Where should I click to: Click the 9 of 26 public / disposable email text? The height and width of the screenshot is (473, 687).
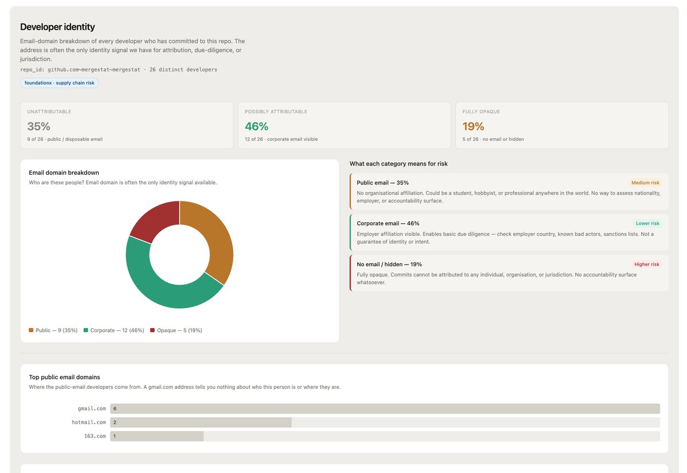pyautogui.click(x=65, y=139)
